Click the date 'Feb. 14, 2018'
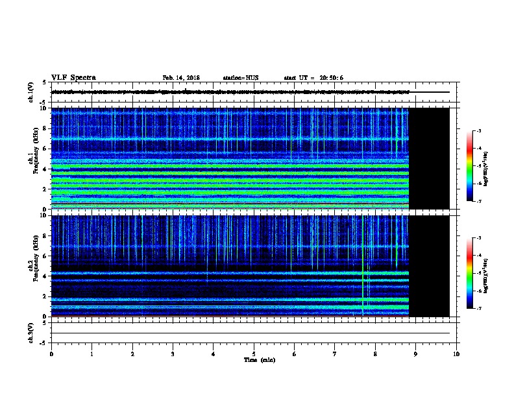This screenshot has height=397, width=514. point(181,78)
